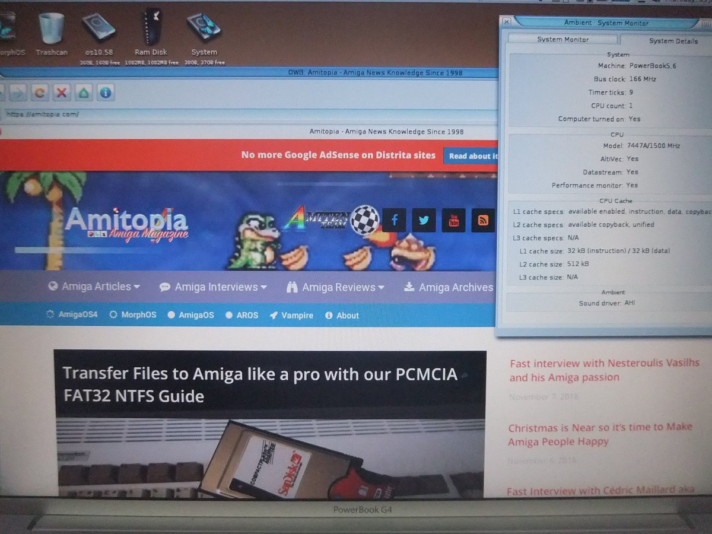Screen dimensions: 712x534
Task: Expand the Amiga Reviews menu
Action: pyautogui.click(x=335, y=287)
